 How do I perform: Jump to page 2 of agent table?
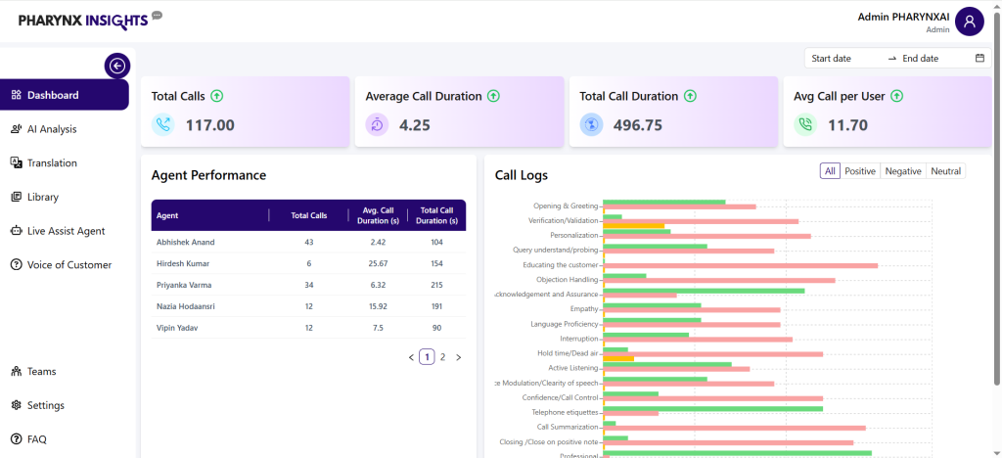point(442,357)
